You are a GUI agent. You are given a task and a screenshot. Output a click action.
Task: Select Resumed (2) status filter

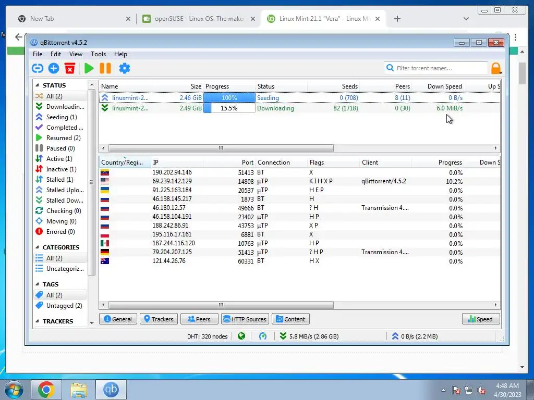60,138
